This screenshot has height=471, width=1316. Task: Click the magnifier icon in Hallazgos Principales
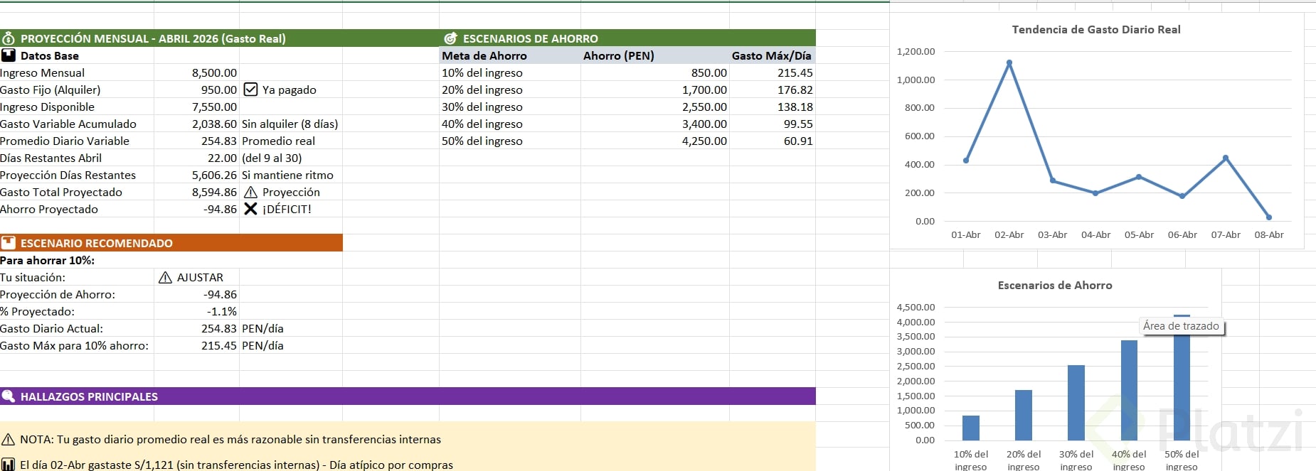[9, 396]
